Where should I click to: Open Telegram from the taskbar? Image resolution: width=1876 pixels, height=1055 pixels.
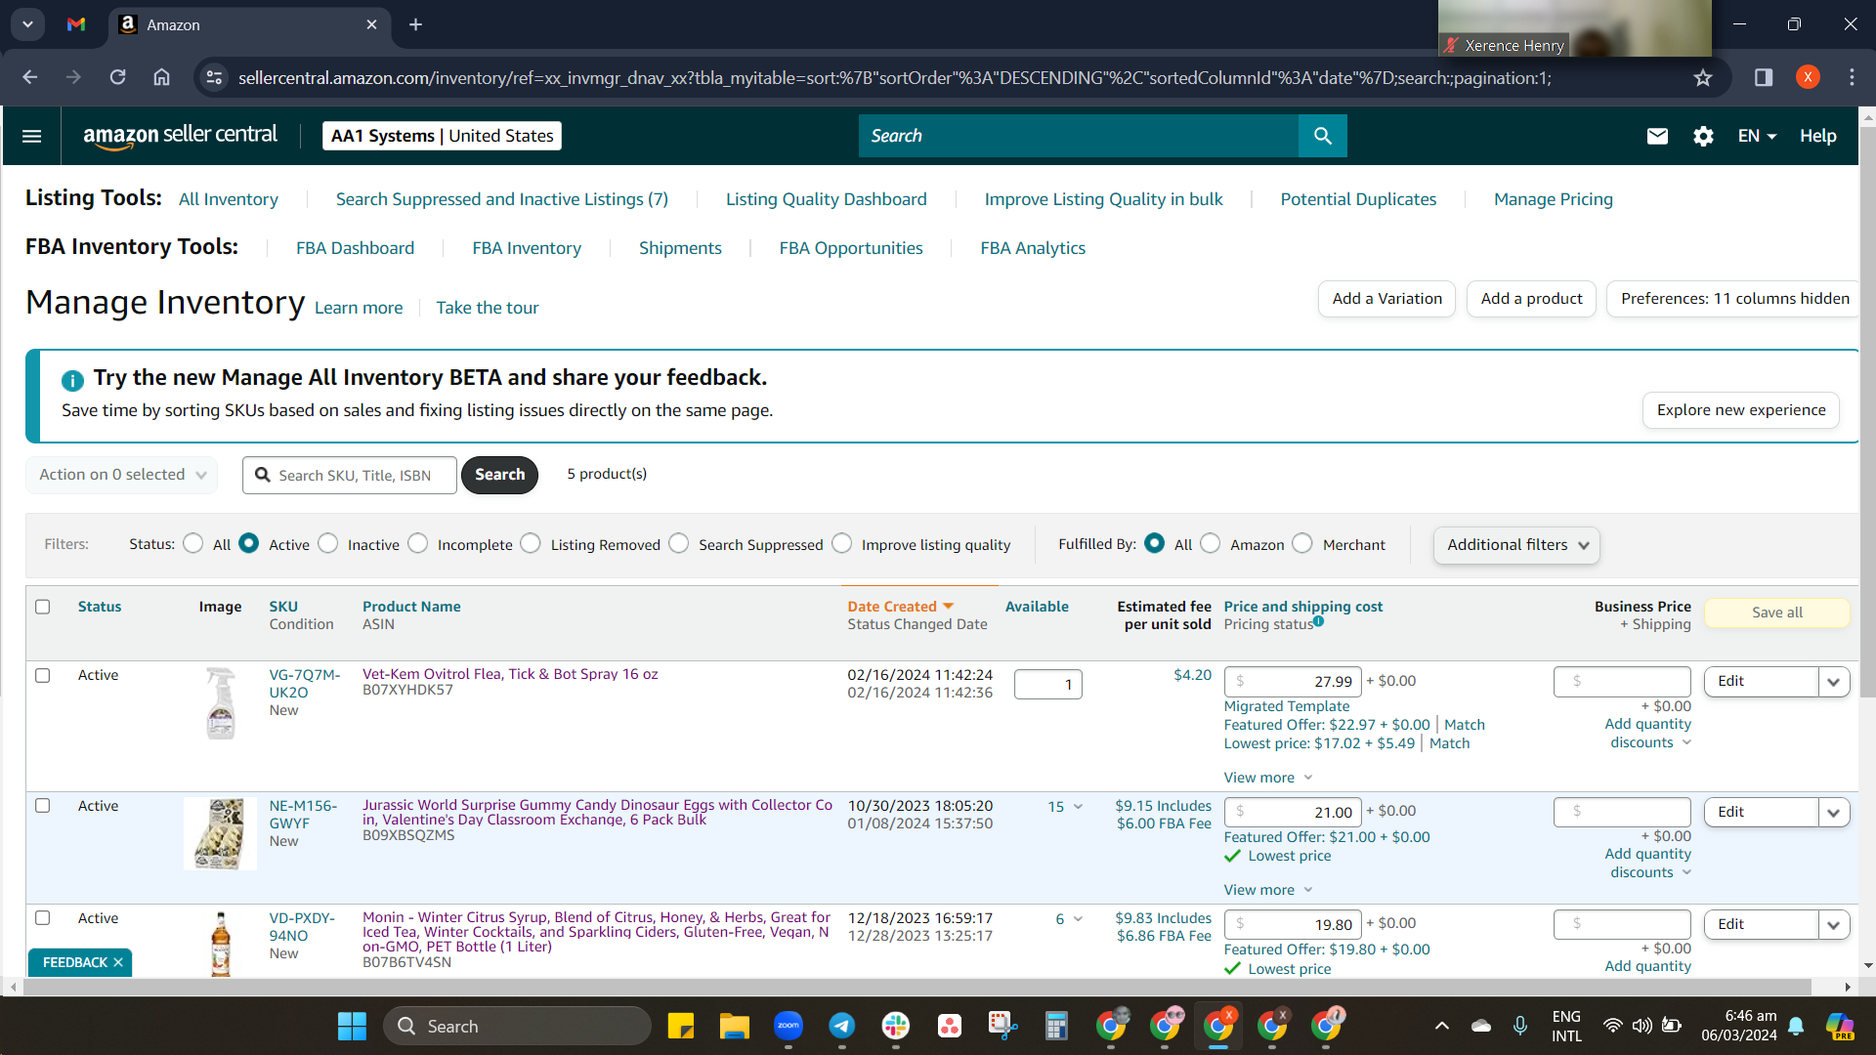coord(842,1026)
